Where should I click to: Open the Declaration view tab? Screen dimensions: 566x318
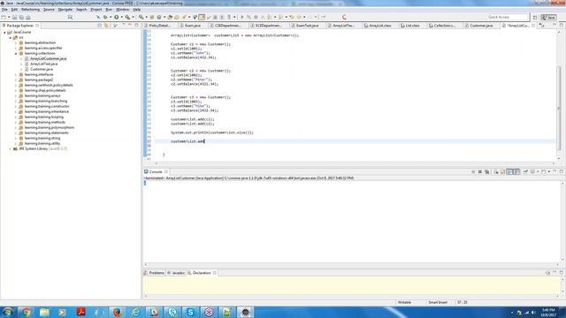point(202,273)
